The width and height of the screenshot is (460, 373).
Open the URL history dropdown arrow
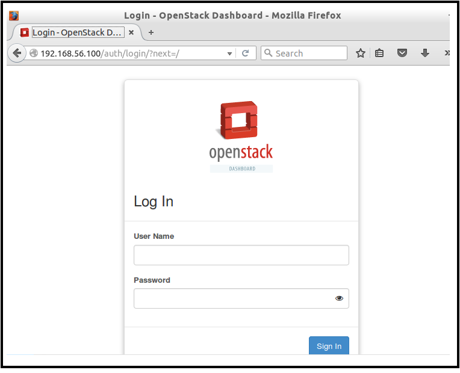[229, 54]
